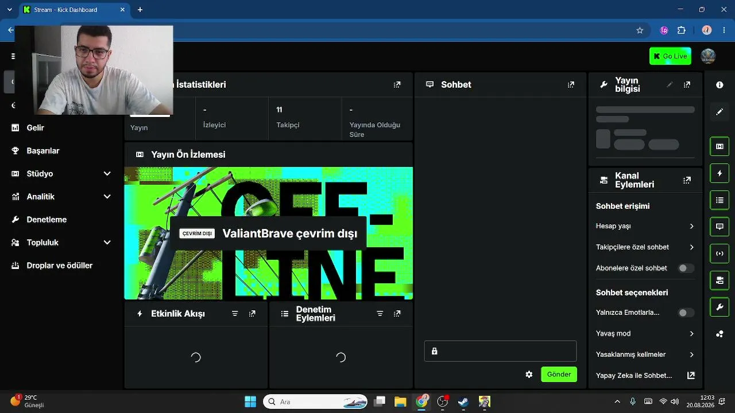Open Yasaklanmış kelimeler options chevron
The image size is (735, 413).
[691, 354]
